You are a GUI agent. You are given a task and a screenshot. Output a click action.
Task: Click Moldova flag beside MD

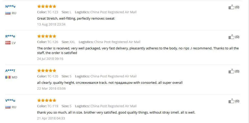pyautogui.click(x=8, y=77)
